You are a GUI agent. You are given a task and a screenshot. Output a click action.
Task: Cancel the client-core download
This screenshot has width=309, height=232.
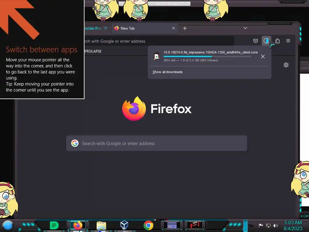click(263, 56)
